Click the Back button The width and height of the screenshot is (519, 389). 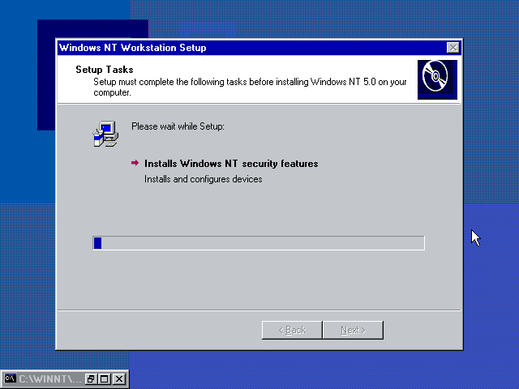click(x=292, y=330)
